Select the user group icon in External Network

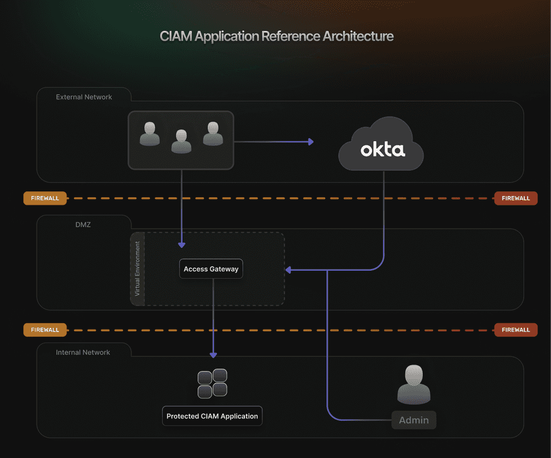pyautogui.click(x=181, y=140)
